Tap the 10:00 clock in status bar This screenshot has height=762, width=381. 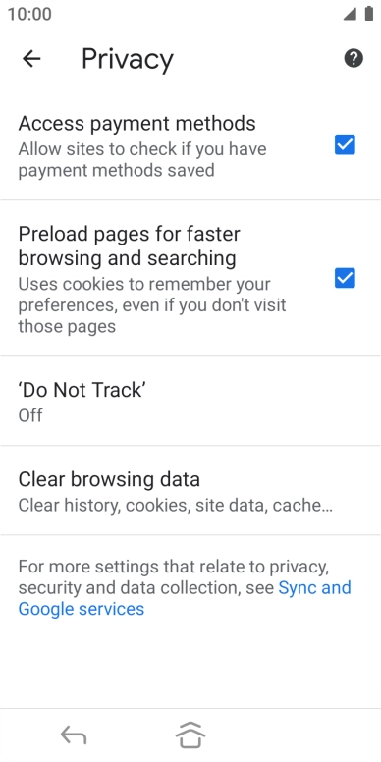29,14
